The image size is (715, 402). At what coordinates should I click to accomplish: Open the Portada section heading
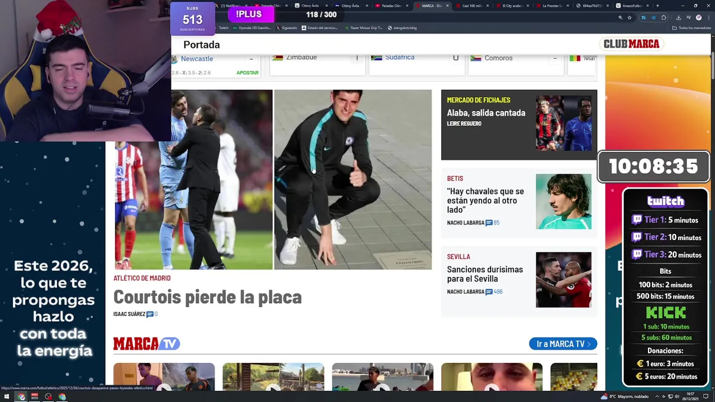[x=202, y=45]
